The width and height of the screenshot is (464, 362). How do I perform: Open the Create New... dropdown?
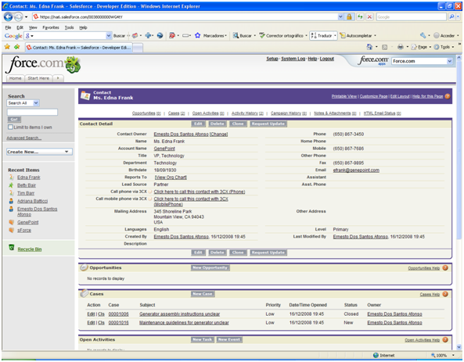(x=39, y=152)
